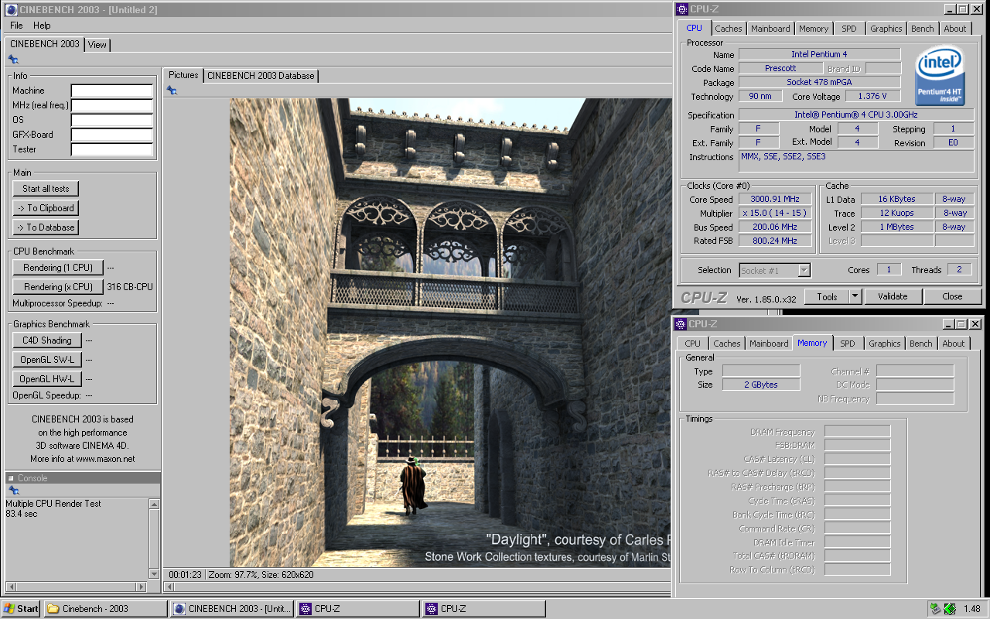
Task: Click green tray icon beside the clock
Action: coord(949,609)
